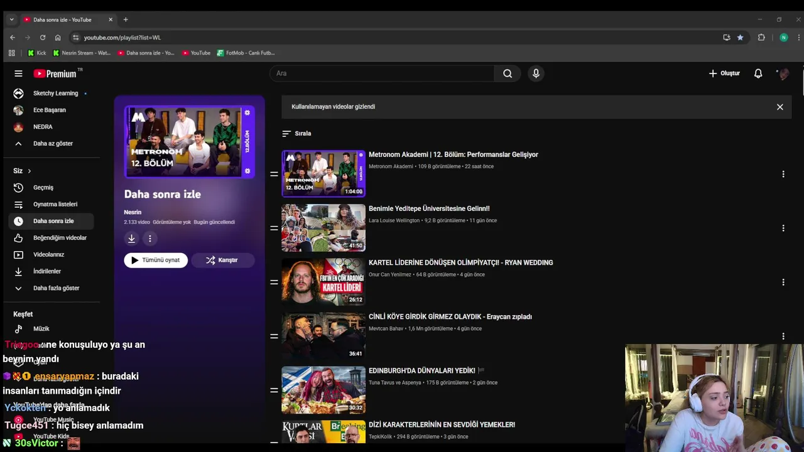Expand the 'Siz' section chevron
This screenshot has height=452, width=804.
point(29,171)
